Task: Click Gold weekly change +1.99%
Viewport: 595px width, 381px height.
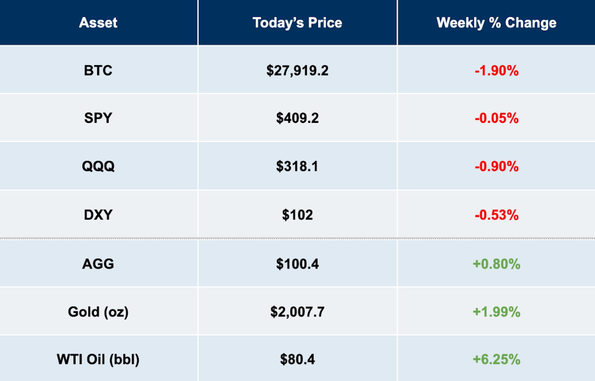Action: click(496, 311)
